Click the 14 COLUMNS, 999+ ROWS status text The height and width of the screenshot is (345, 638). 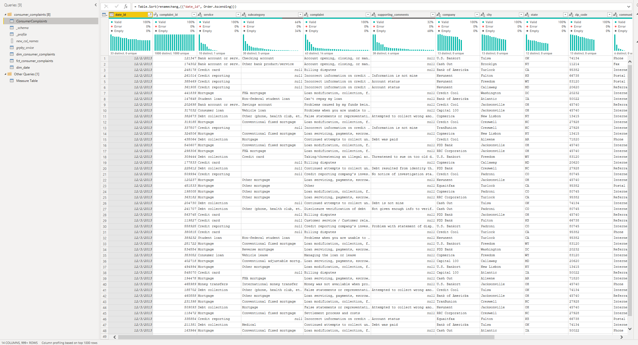tap(20, 343)
